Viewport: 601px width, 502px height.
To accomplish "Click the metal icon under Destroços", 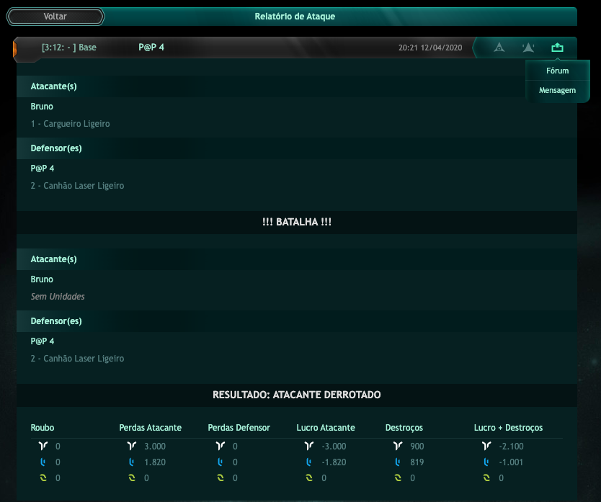I will coord(398,446).
